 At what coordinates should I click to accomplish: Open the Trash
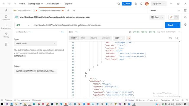[x=176, y=100]
